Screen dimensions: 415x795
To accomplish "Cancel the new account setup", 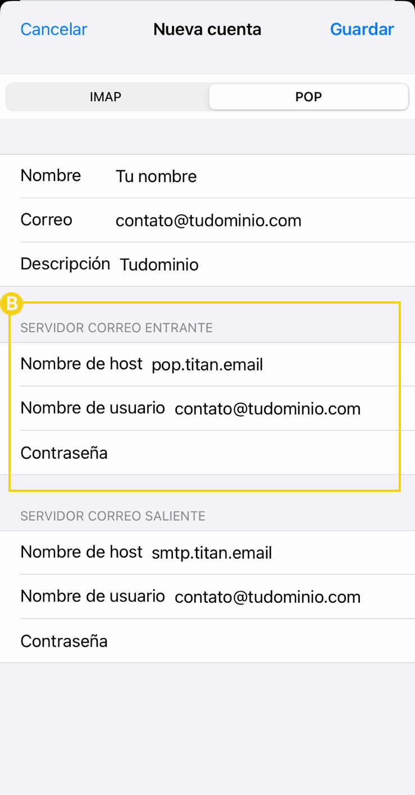I will [54, 29].
